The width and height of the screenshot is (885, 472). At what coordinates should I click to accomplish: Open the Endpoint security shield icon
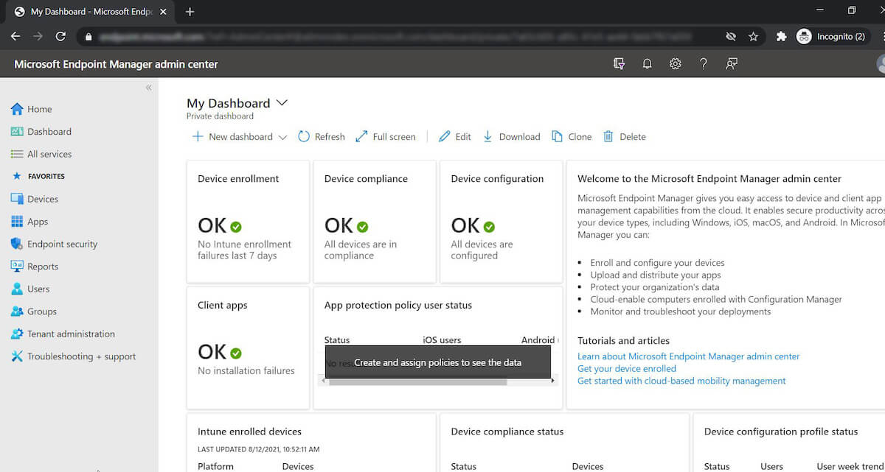(x=17, y=244)
